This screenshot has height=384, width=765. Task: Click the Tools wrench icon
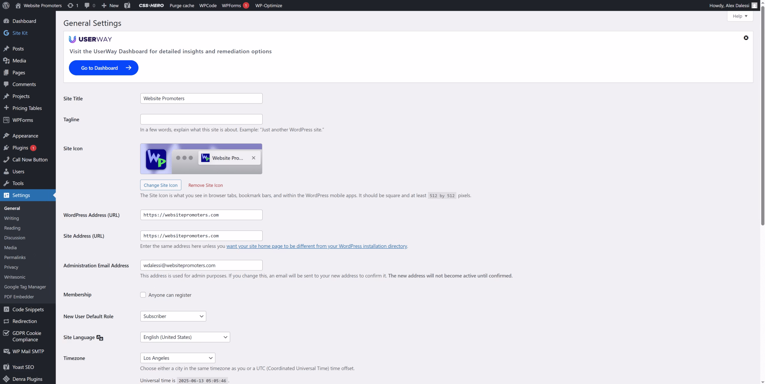point(6,183)
